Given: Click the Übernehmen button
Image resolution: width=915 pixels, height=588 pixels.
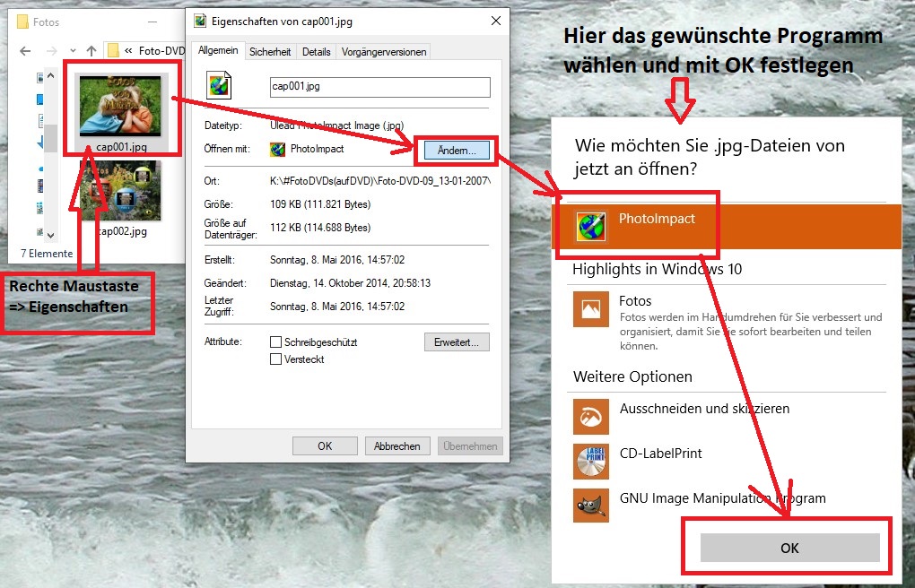Looking at the screenshot, I should pos(470,446).
